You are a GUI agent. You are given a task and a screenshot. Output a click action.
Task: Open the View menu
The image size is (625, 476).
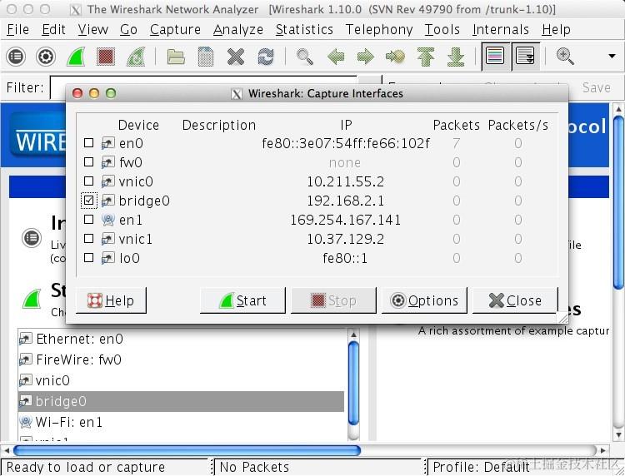click(x=92, y=29)
